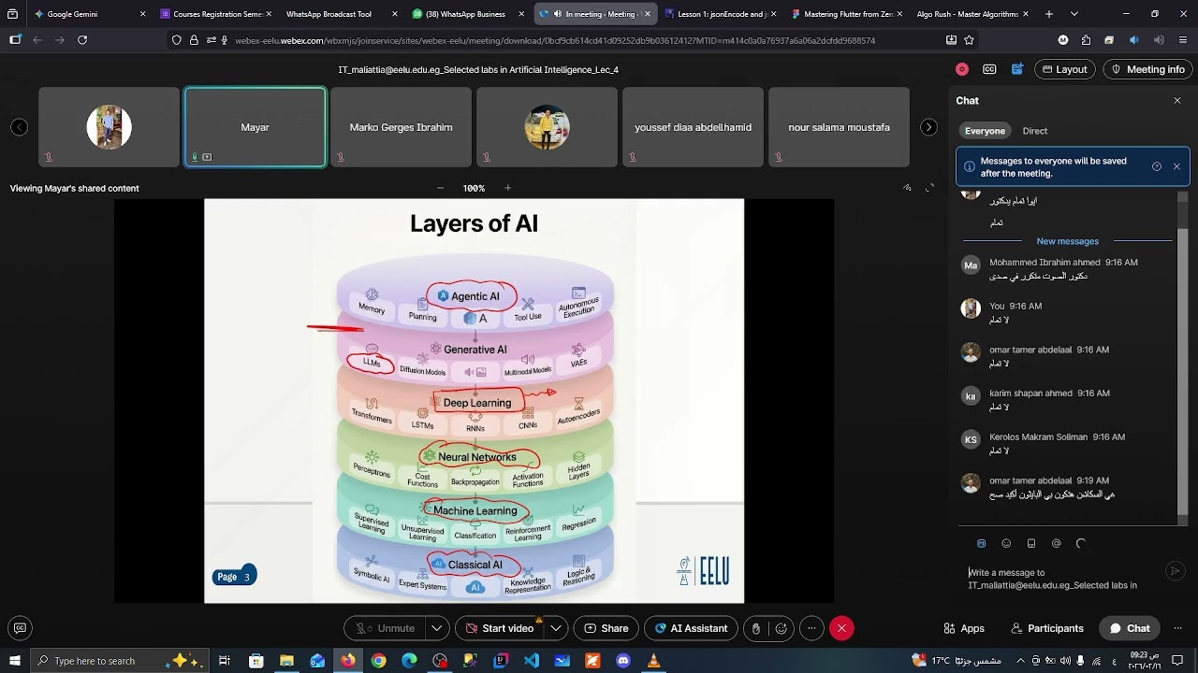Open more options ellipsis in meeting controls
Image resolution: width=1198 pixels, height=673 pixels.
tap(811, 628)
